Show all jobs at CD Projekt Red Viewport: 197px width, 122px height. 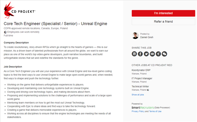pyautogui.click(x=138, y=95)
